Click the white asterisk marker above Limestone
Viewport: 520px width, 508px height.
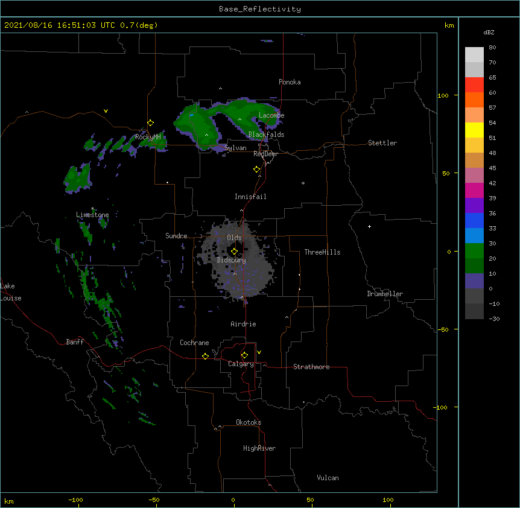(93, 209)
